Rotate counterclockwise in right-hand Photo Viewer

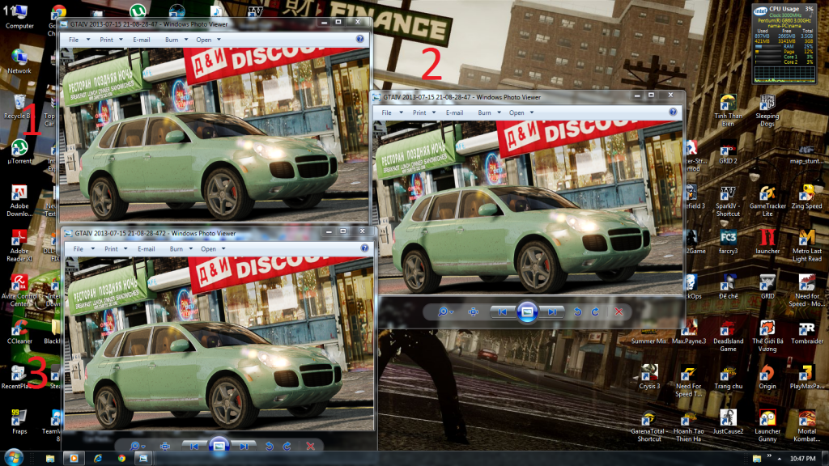pyautogui.click(x=577, y=311)
